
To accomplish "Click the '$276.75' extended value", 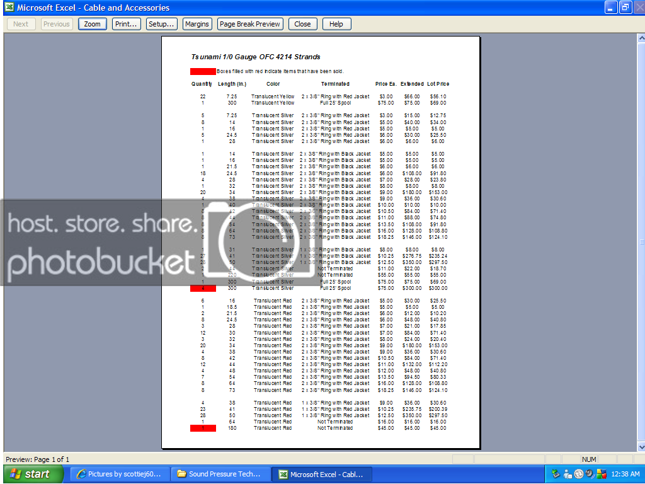I will pos(412,256).
